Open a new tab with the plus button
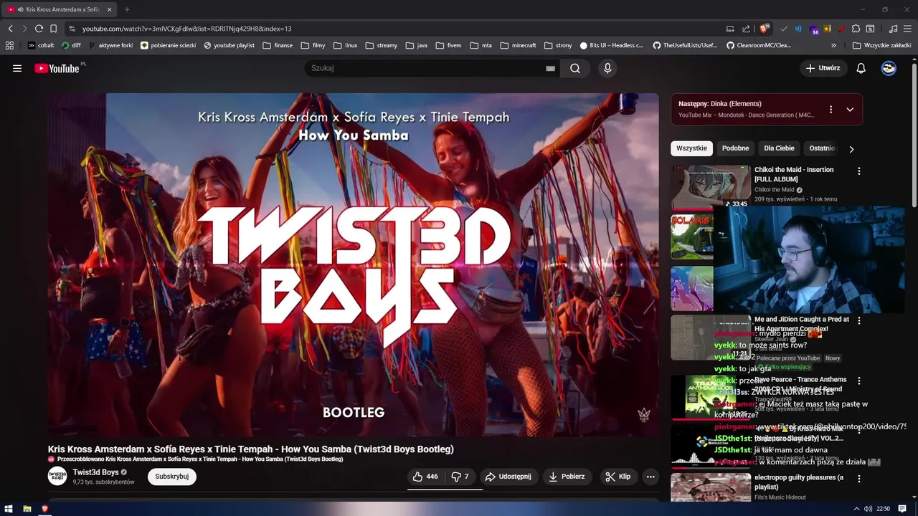This screenshot has width=918, height=516. tap(127, 9)
